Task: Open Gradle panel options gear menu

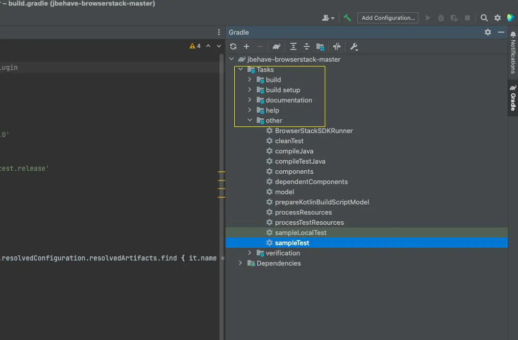Action: (488, 32)
